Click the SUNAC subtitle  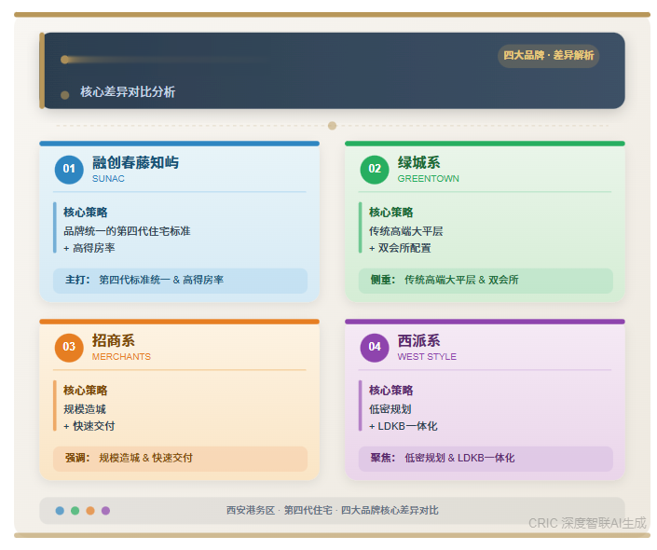click(108, 179)
